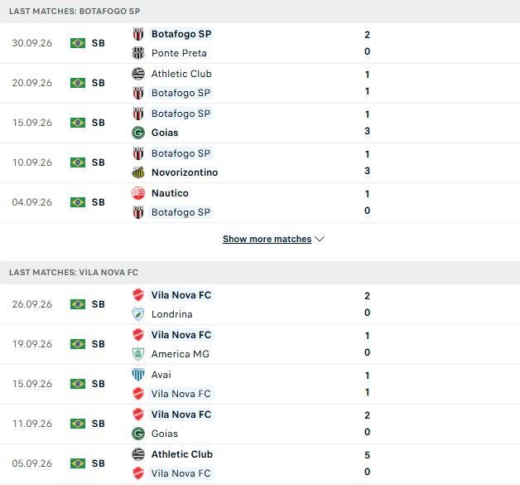The image size is (520, 485).
Task: Select the Nautico team name
Action: click(x=170, y=193)
